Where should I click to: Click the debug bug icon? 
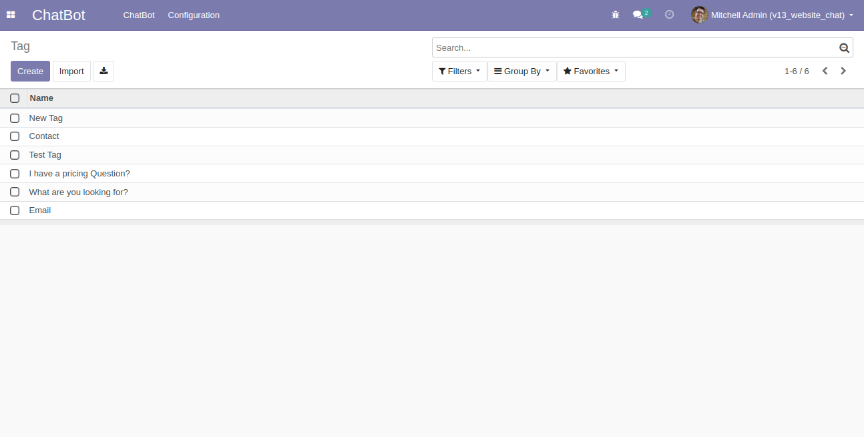(615, 15)
